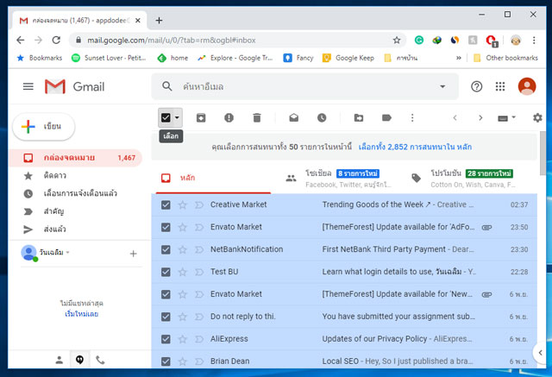Mark selected emails as read
The image size is (552, 377).
pyautogui.click(x=293, y=118)
